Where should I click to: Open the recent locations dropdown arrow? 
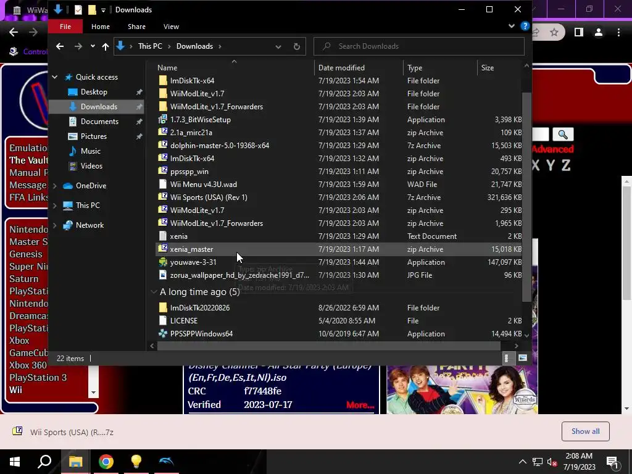pyautogui.click(x=93, y=46)
